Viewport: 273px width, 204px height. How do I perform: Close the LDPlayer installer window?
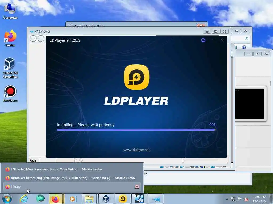(222, 40)
